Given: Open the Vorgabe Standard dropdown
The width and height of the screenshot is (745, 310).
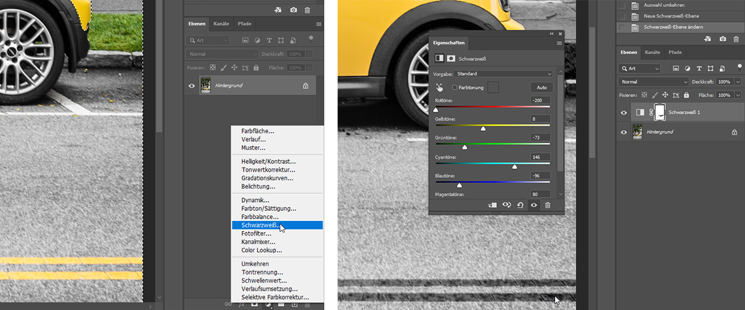Looking at the screenshot, I should (x=503, y=74).
